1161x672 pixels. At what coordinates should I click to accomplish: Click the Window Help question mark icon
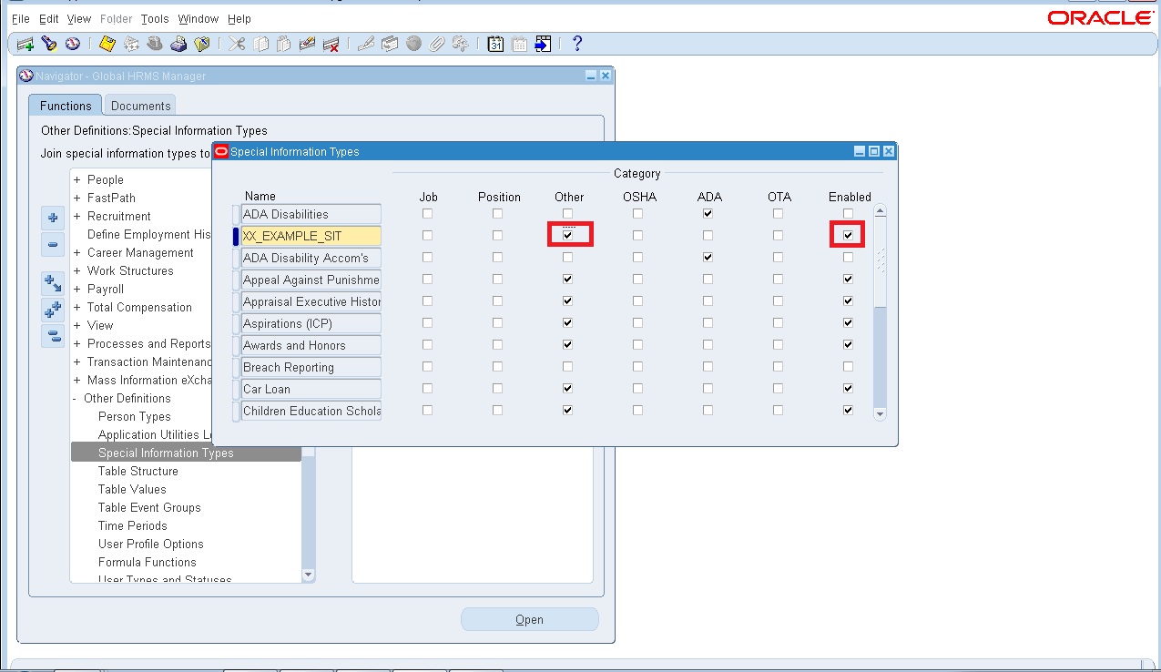pyautogui.click(x=576, y=43)
